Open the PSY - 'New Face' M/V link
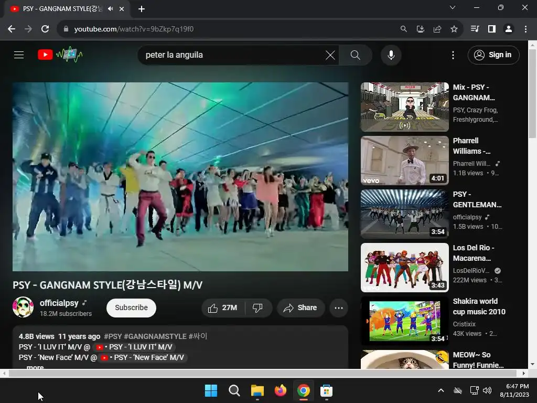This screenshot has width=537, height=403. 143,358
